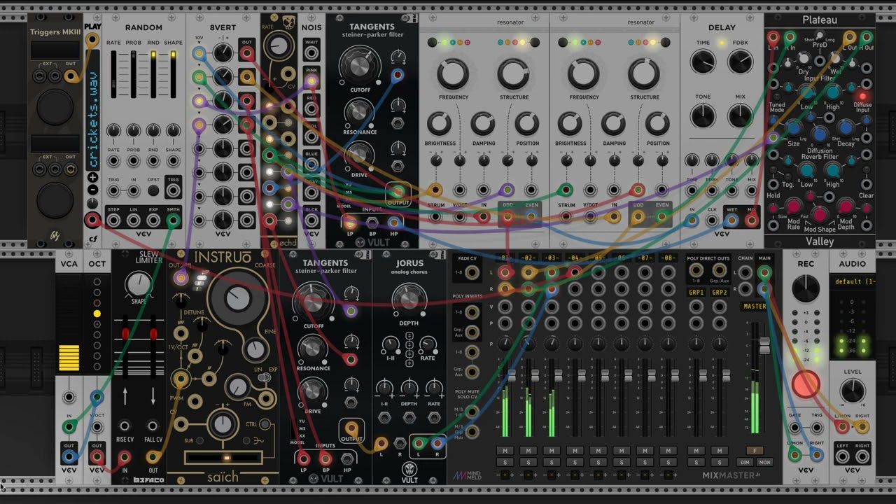Click the CTRL button on Saich oscillator
The image size is (896, 504).
pyautogui.click(x=266, y=423)
